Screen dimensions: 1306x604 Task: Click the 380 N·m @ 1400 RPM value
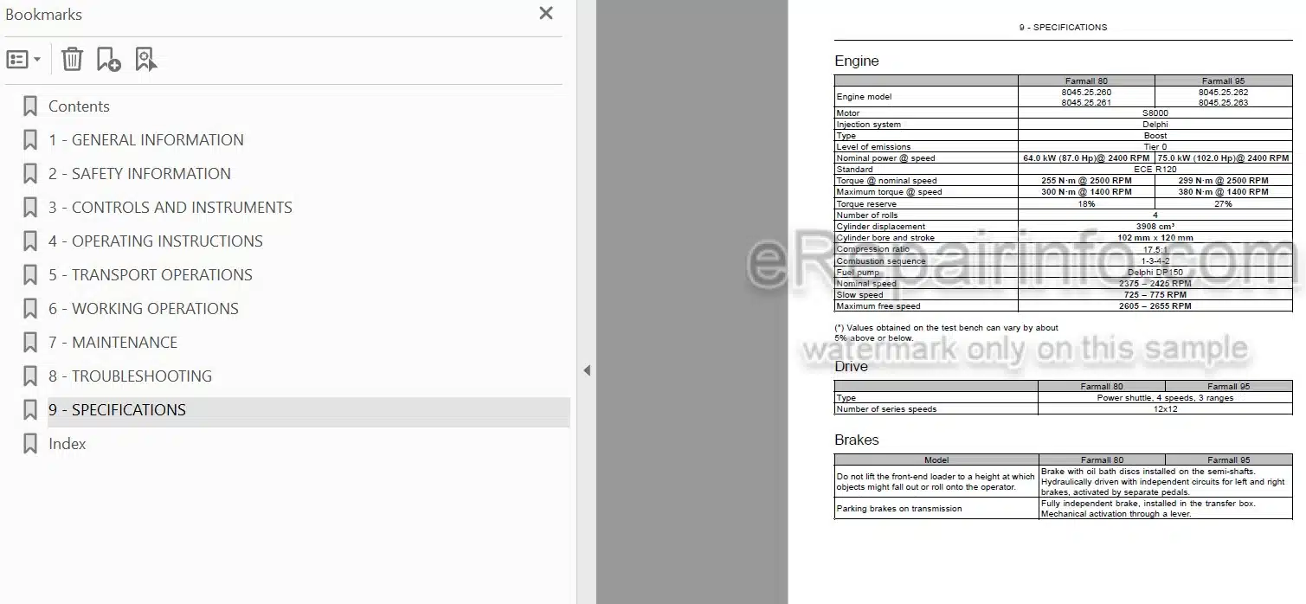coord(1223,192)
